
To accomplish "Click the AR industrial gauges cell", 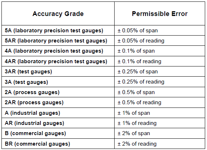I will [x=58, y=123].
